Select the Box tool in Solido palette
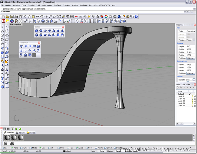Screen dimensions: 197x154 point(36,31)
